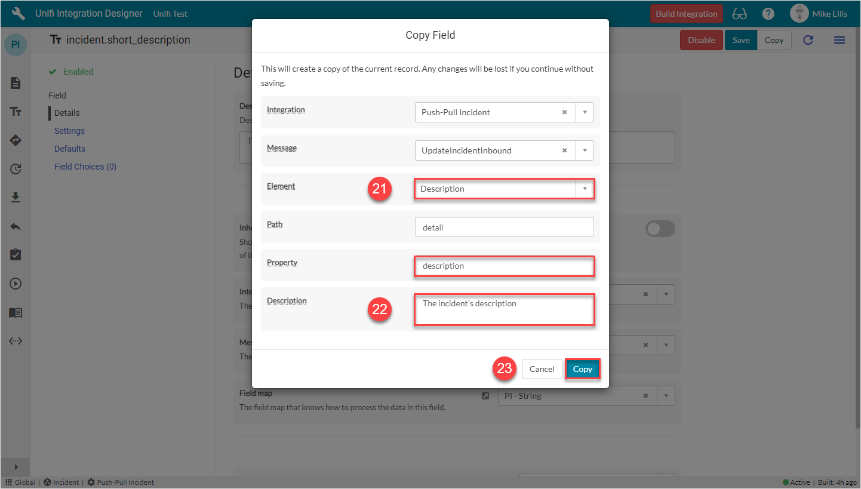This screenshot has height=489, width=861.
Task: Expand the Integration dropdown arrow
Action: point(585,112)
